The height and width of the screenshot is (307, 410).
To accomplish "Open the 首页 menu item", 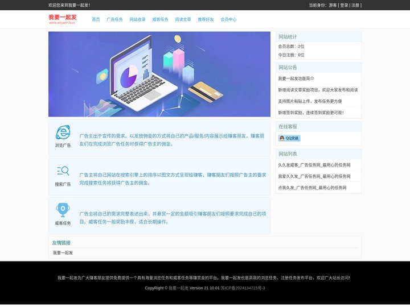I will point(96,19).
